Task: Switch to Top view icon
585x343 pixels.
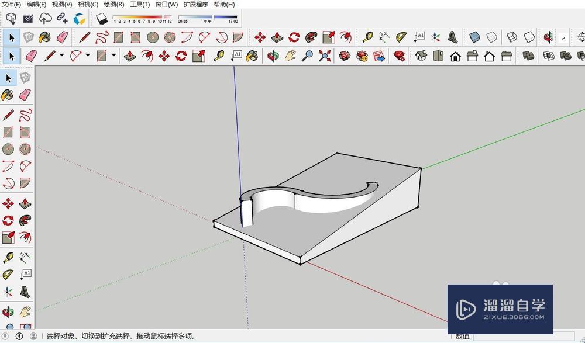Action: click(438, 56)
